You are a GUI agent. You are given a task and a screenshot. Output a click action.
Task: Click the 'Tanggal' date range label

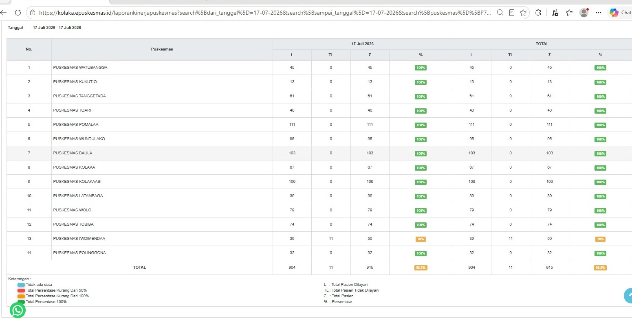(15, 28)
